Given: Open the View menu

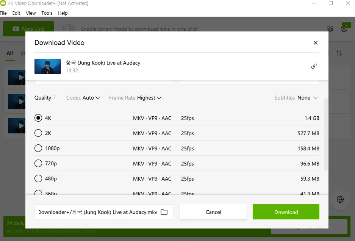Looking at the screenshot, I should pyautogui.click(x=31, y=13).
